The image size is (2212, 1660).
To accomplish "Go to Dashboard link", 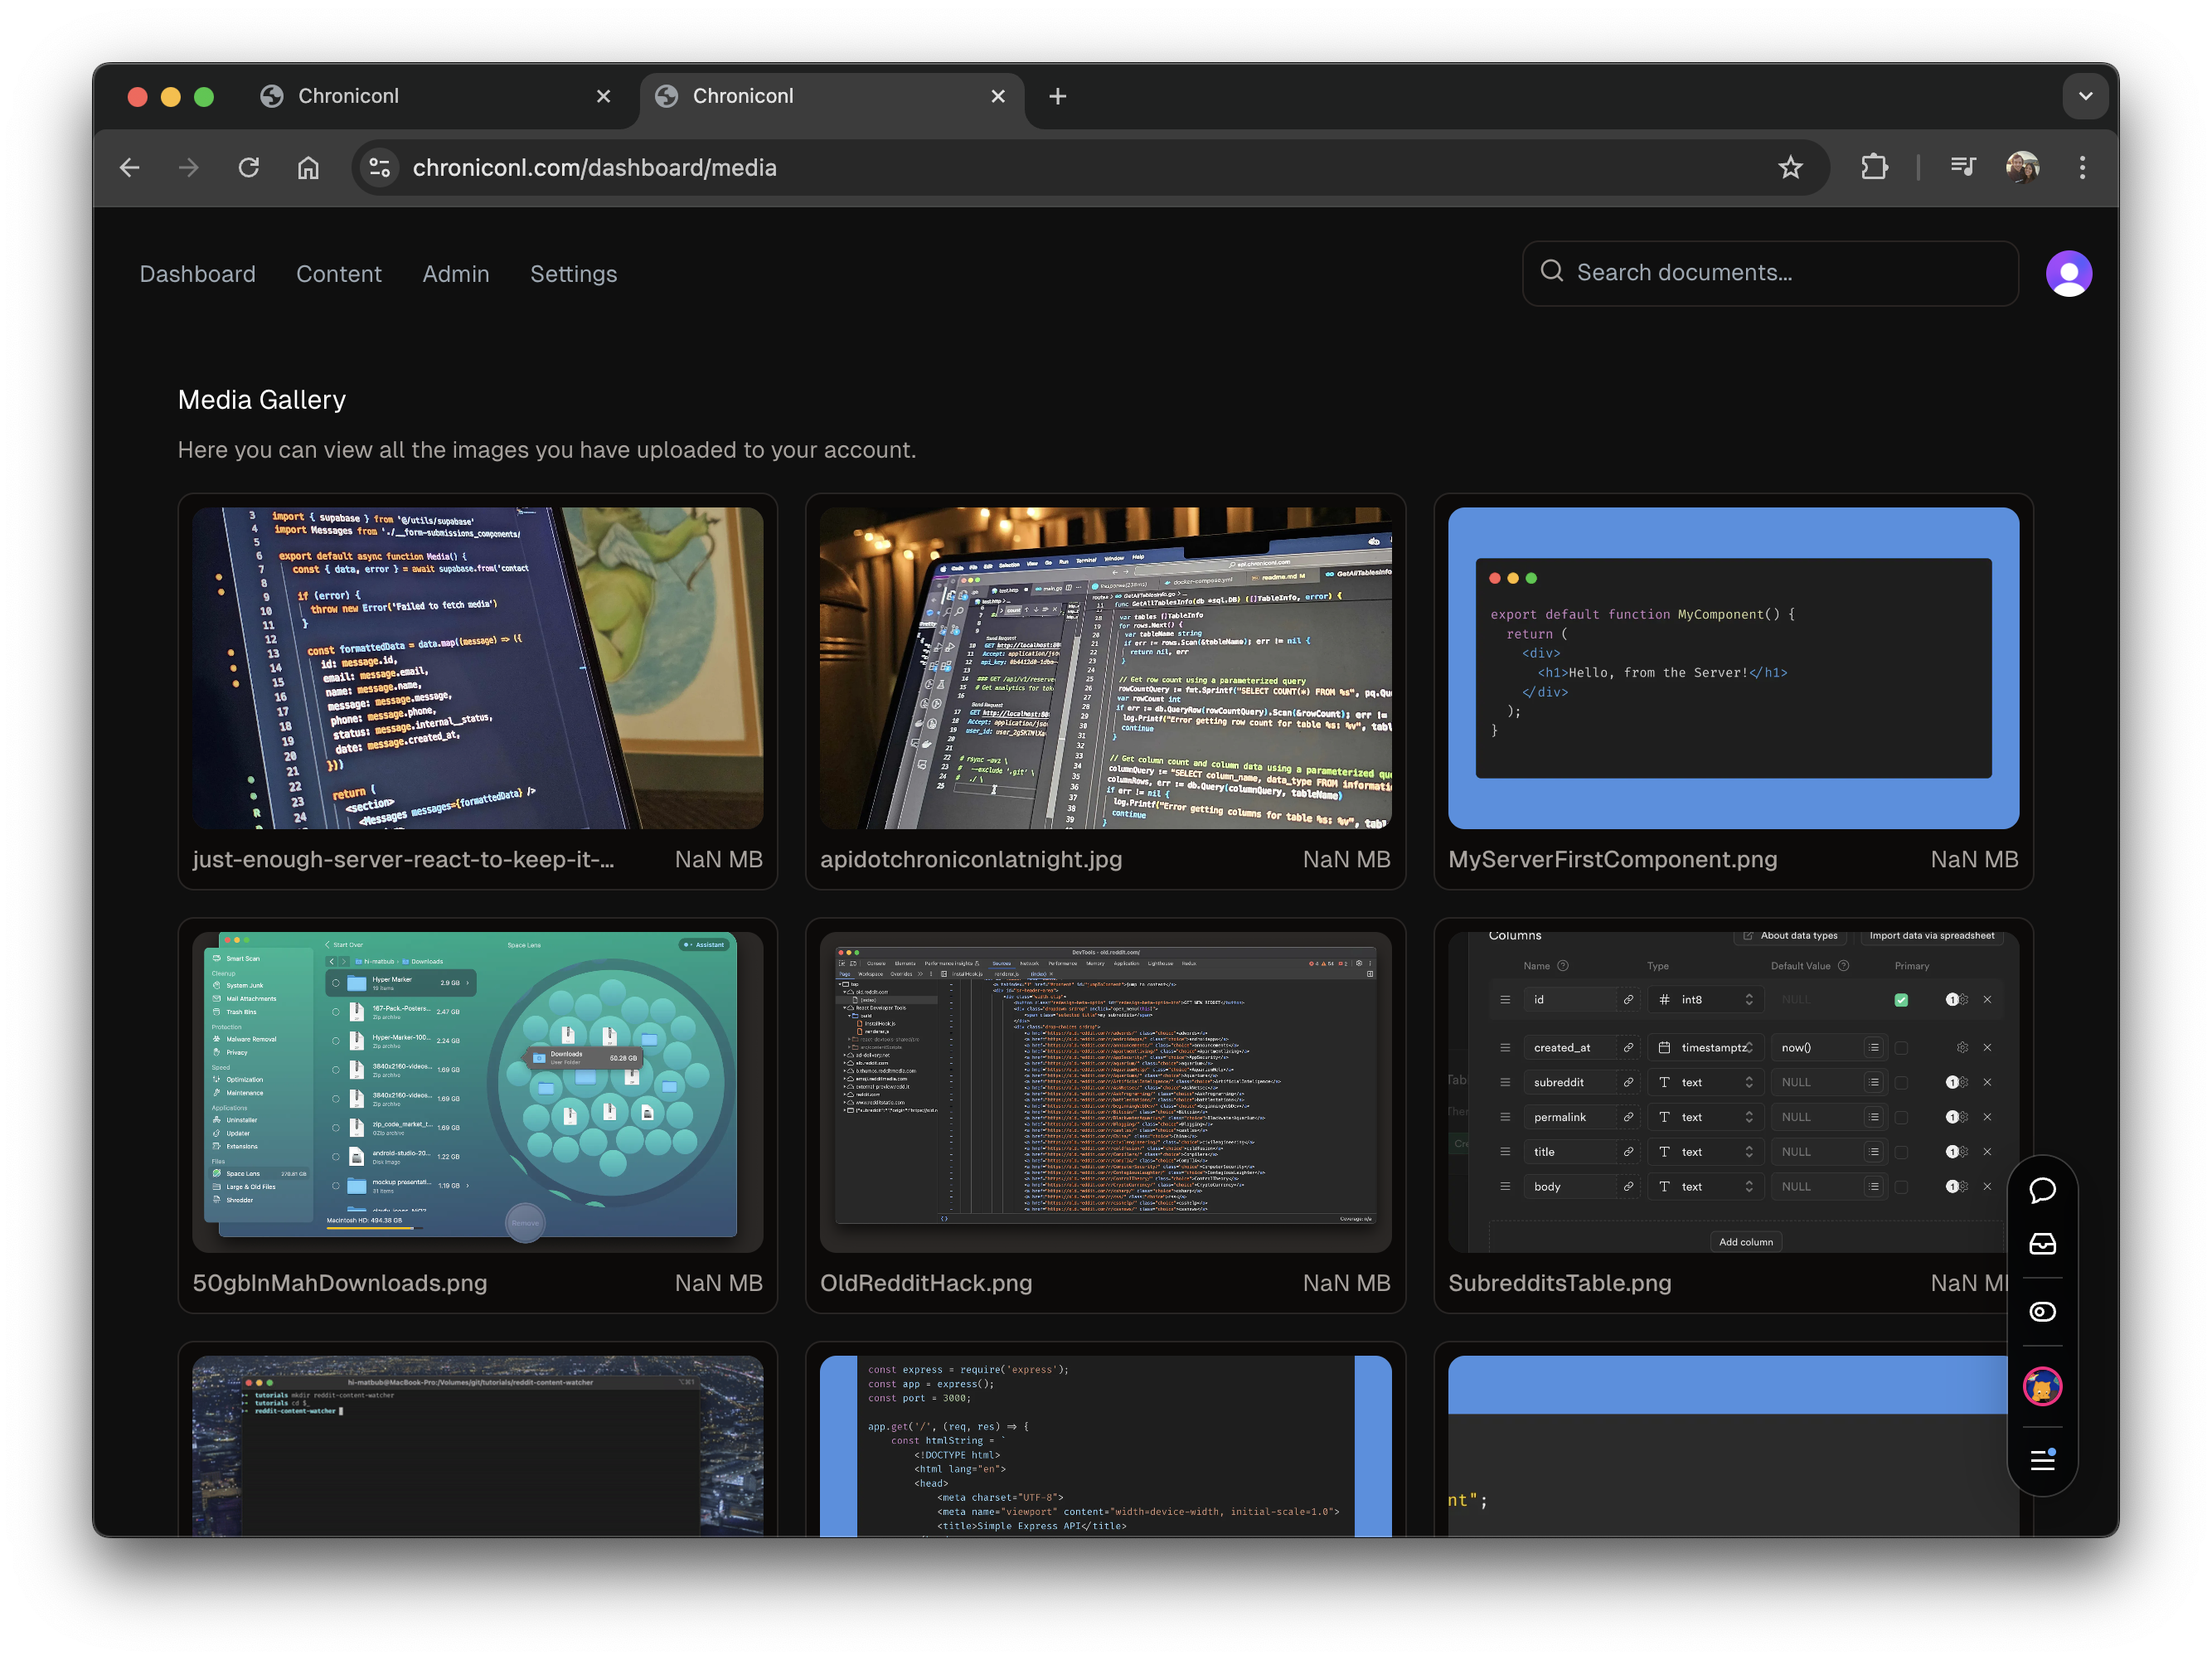I will pyautogui.click(x=197, y=274).
